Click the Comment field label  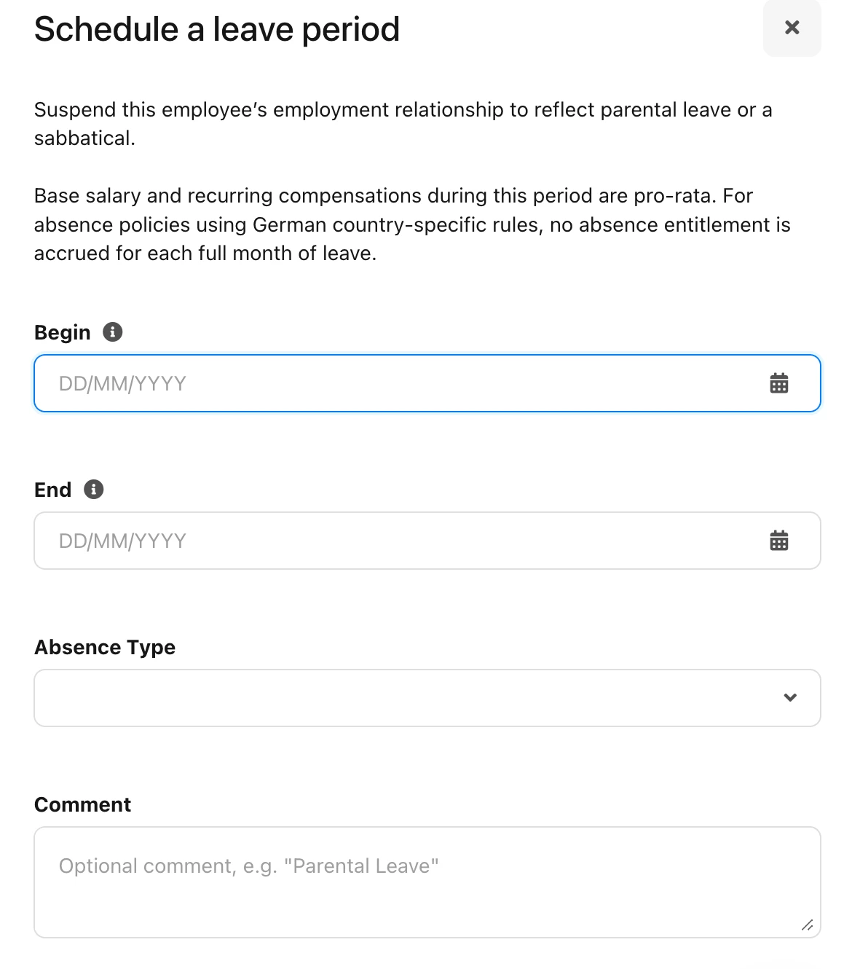click(x=83, y=804)
